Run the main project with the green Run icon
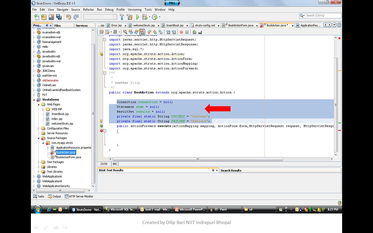Viewport: 373px width, 233px height. [x=138, y=17]
